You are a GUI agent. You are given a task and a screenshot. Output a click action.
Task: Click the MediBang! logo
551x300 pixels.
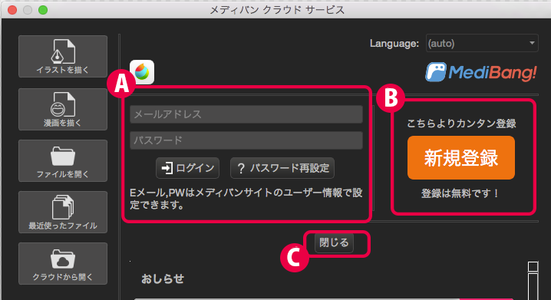coord(481,72)
